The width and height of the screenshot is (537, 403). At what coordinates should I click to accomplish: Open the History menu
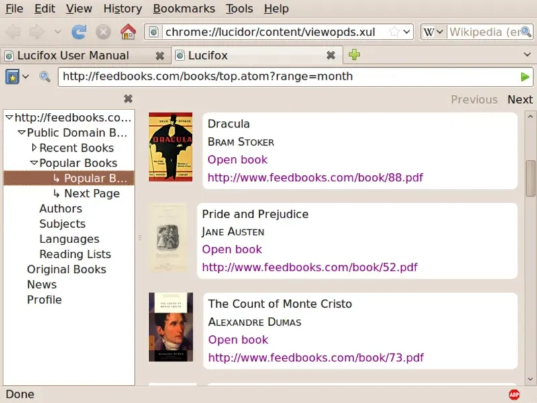click(x=123, y=9)
